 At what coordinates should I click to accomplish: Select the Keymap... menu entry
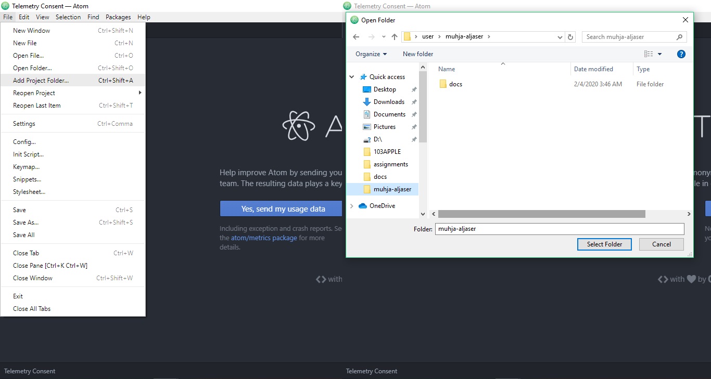coord(73,167)
